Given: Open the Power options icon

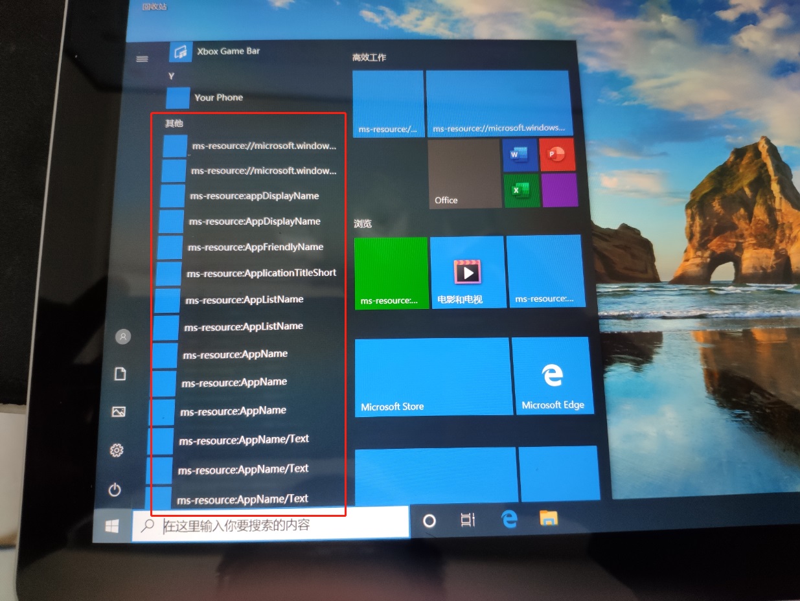Looking at the screenshot, I should (115, 490).
